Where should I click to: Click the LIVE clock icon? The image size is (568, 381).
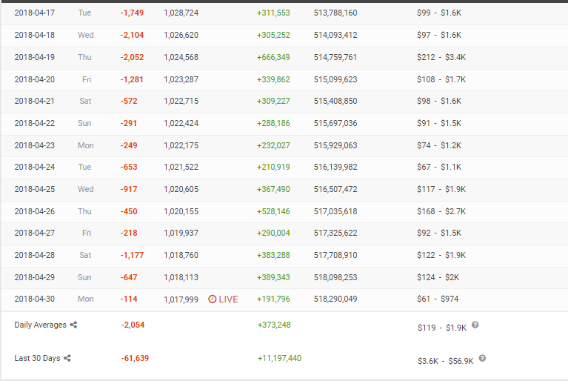click(213, 299)
